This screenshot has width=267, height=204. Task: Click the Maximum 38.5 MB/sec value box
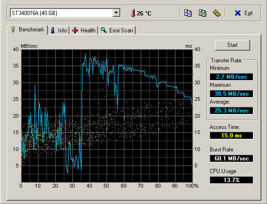[x=231, y=94]
